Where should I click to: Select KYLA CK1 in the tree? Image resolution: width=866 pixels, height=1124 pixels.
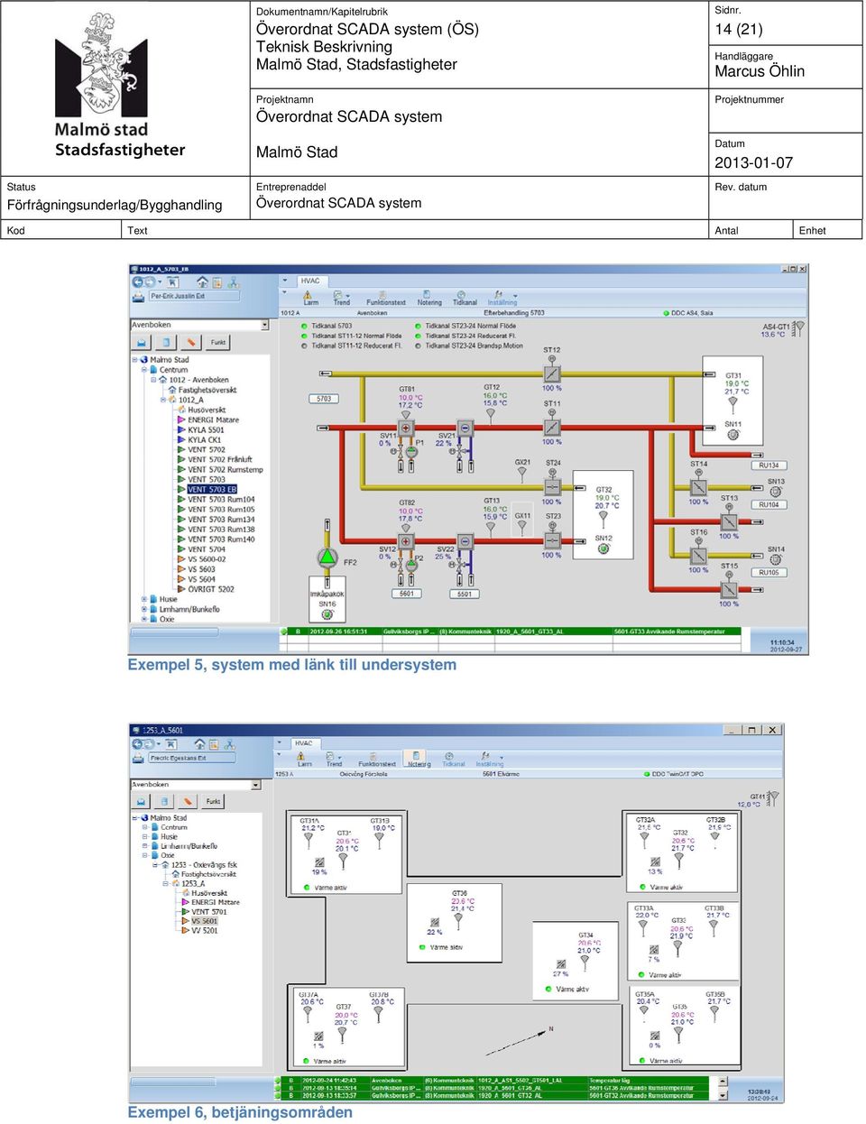point(204,440)
